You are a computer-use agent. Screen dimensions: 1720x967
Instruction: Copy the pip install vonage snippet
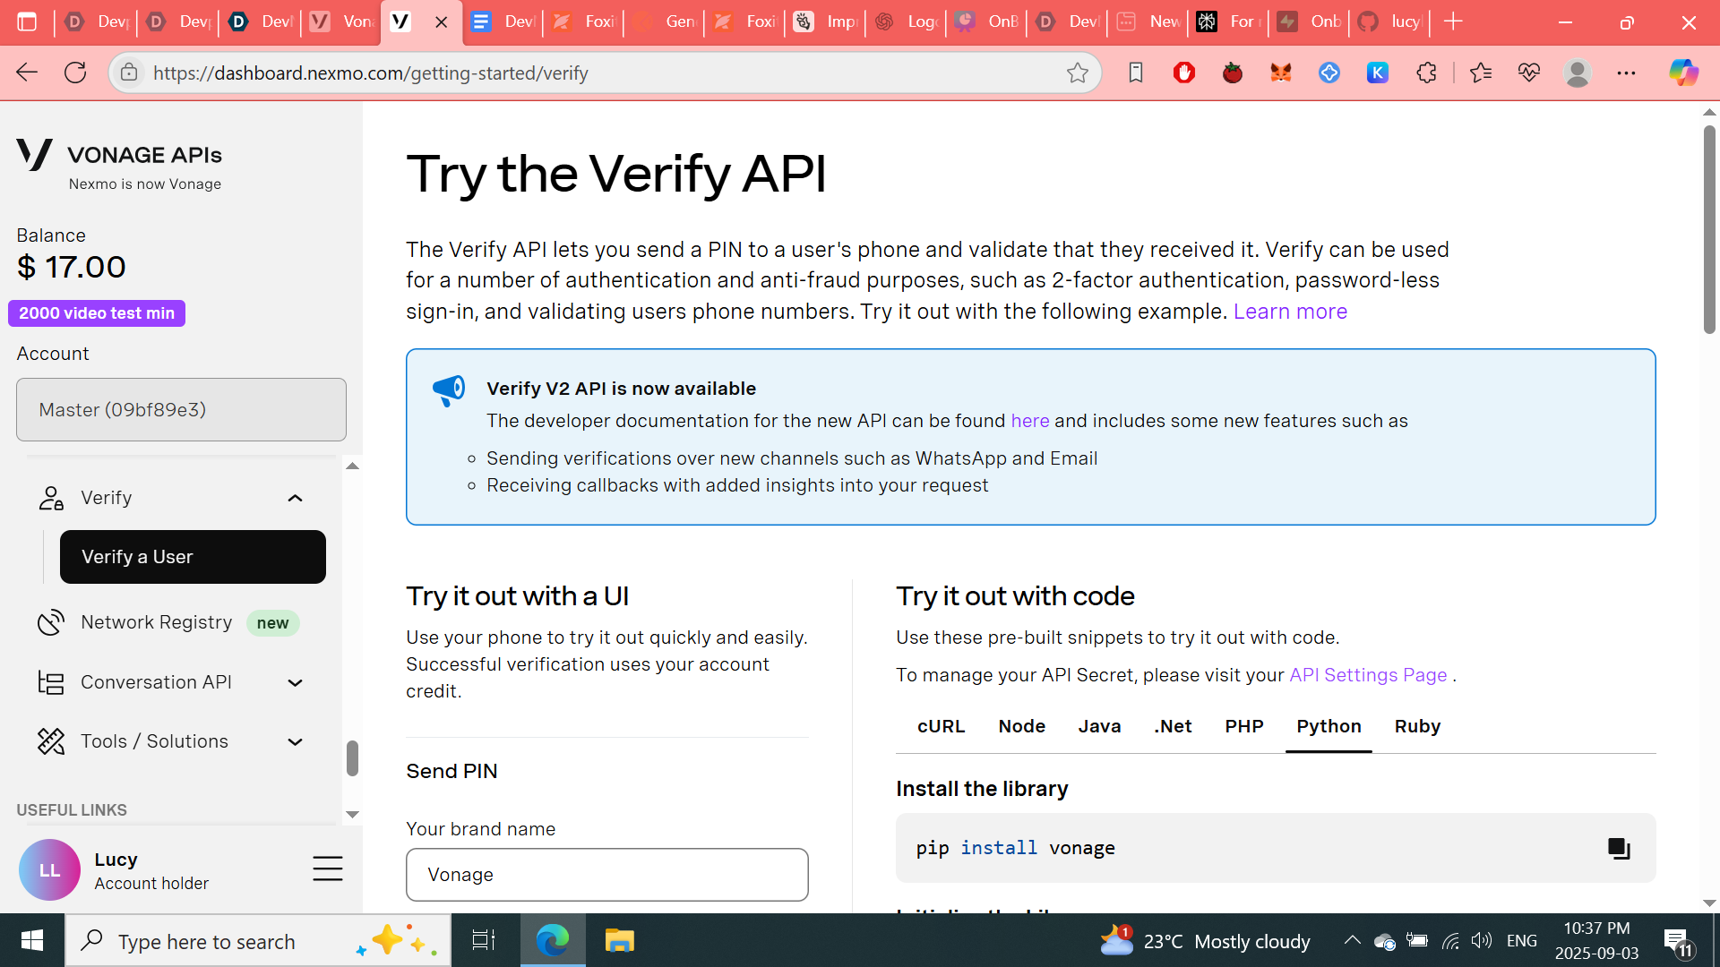[1618, 848]
